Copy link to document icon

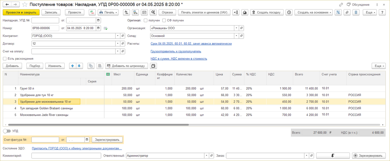341,5
